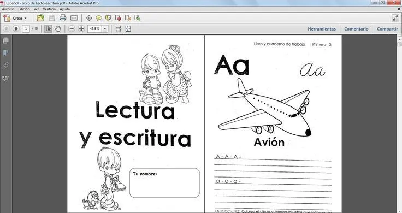Click the delete page icon with red mark
402x213 pixels.
118,18
